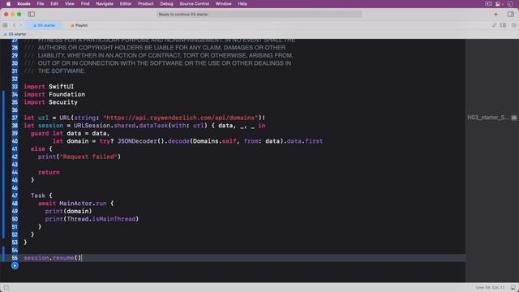
Task: Open the editor options layout icon
Action: click(503, 25)
